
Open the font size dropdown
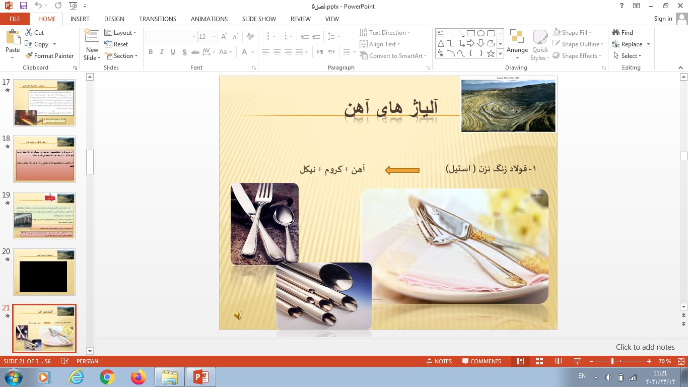coord(215,37)
